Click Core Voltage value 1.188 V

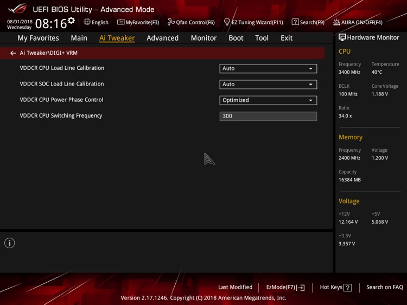(x=380, y=94)
